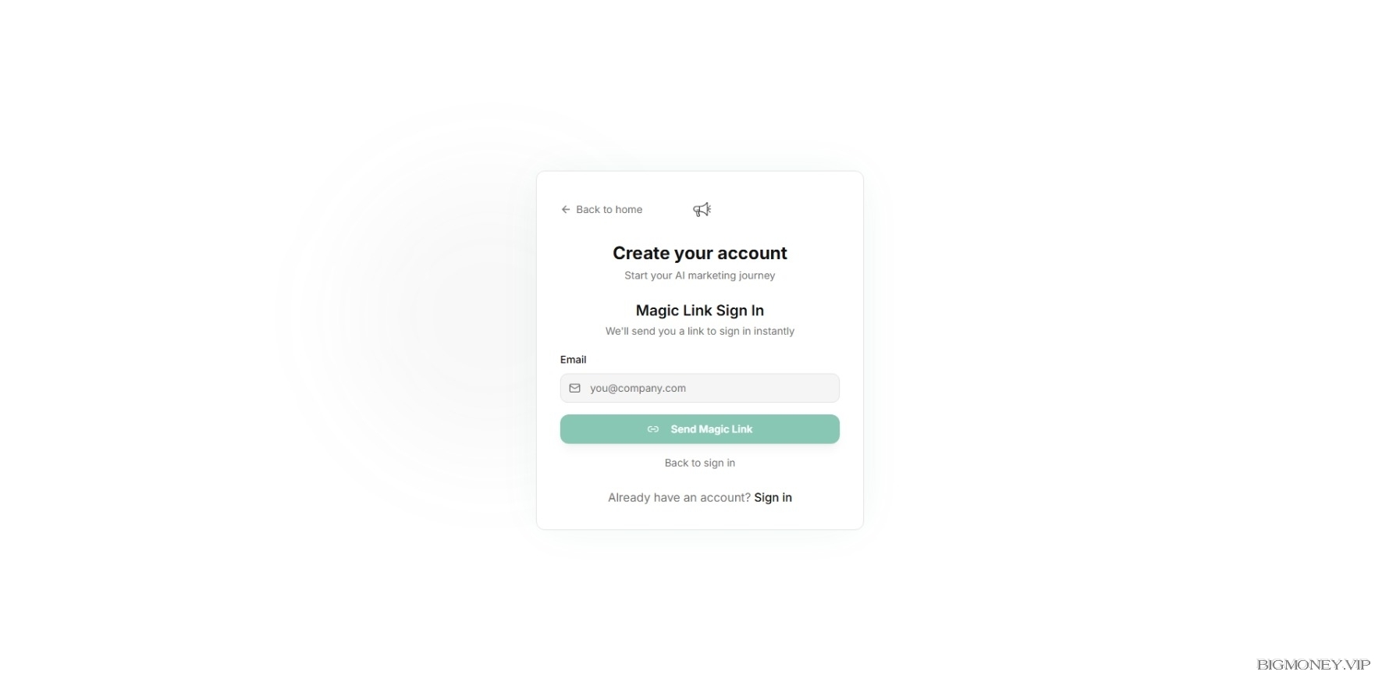
Task: Click the left arrow icon beside Back to home
Action: [566, 209]
